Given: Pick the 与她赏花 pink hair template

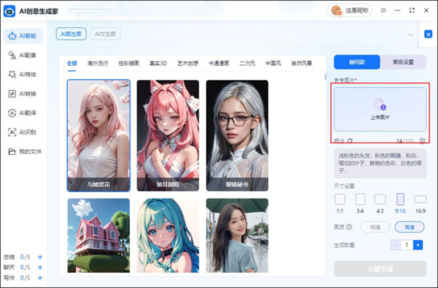Looking at the screenshot, I should 98,135.
